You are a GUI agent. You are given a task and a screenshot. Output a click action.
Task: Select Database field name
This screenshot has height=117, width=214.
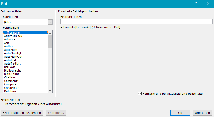click(x=26, y=91)
